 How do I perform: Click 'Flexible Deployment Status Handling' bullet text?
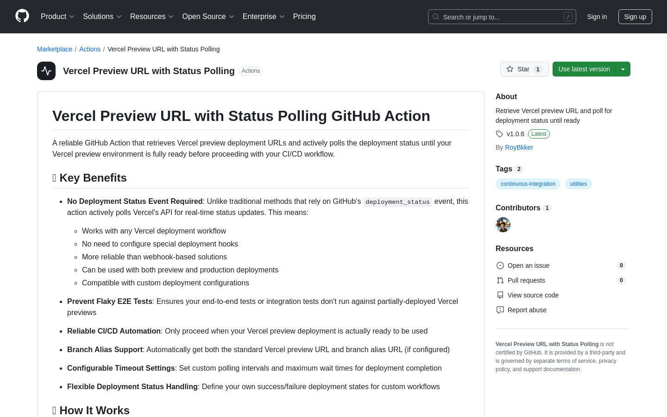pyautogui.click(x=132, y=387)
